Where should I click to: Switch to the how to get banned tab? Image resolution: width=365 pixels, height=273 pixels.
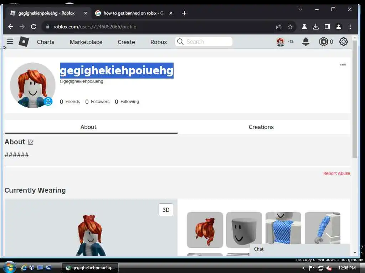pos(133,13)
